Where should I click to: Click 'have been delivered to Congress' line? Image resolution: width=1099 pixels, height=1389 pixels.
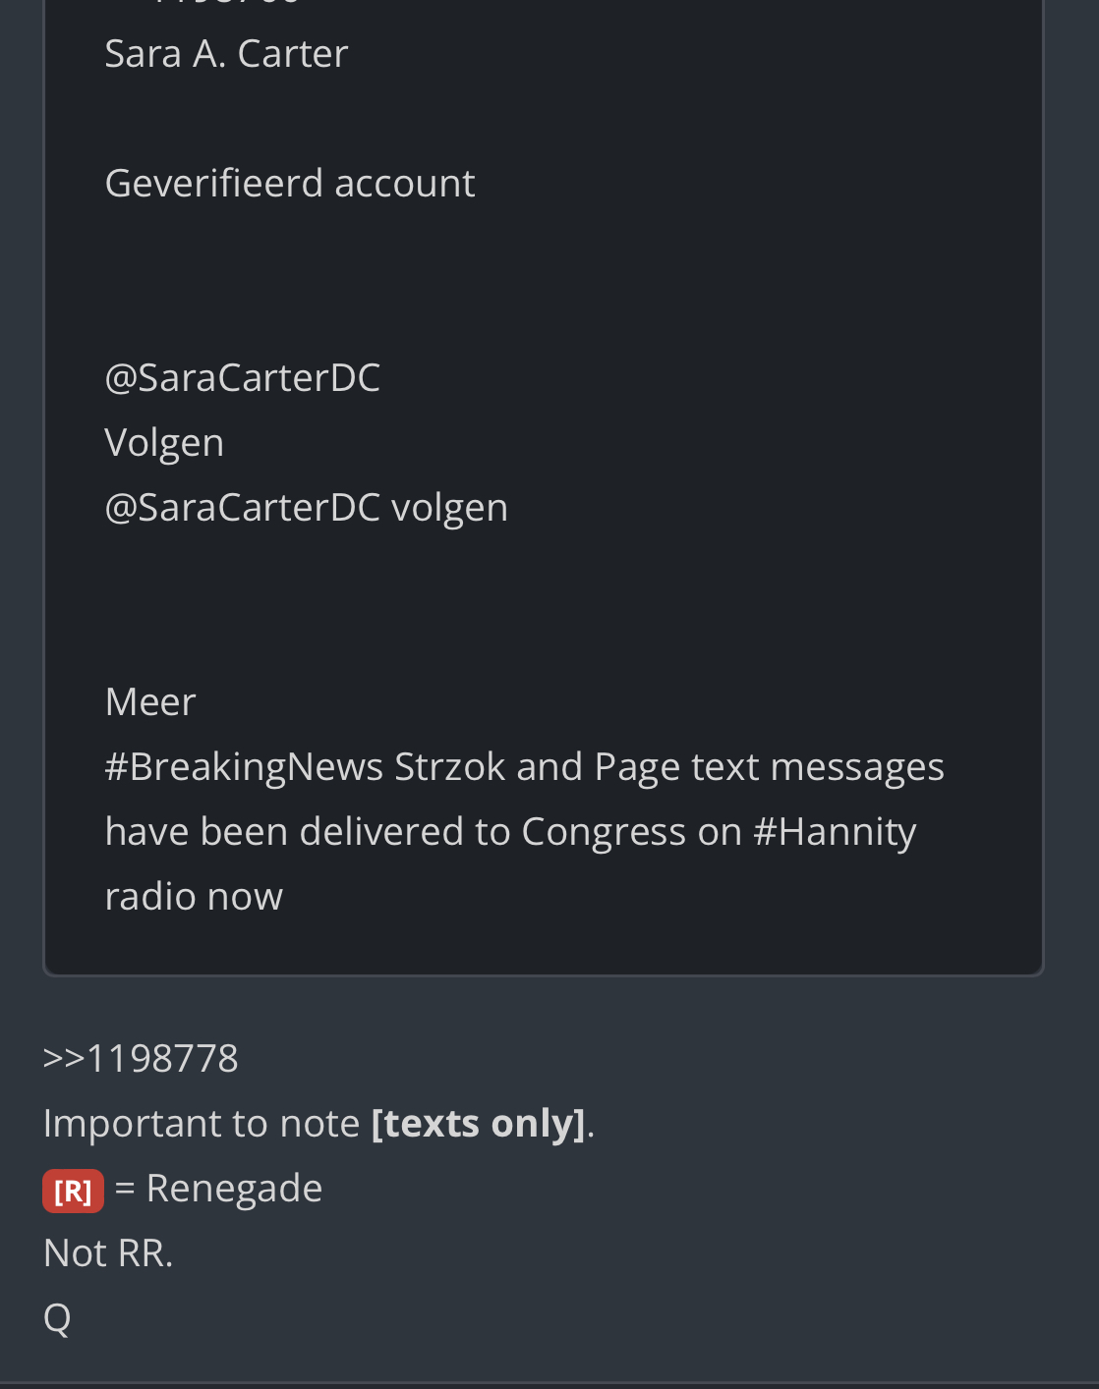395,832
